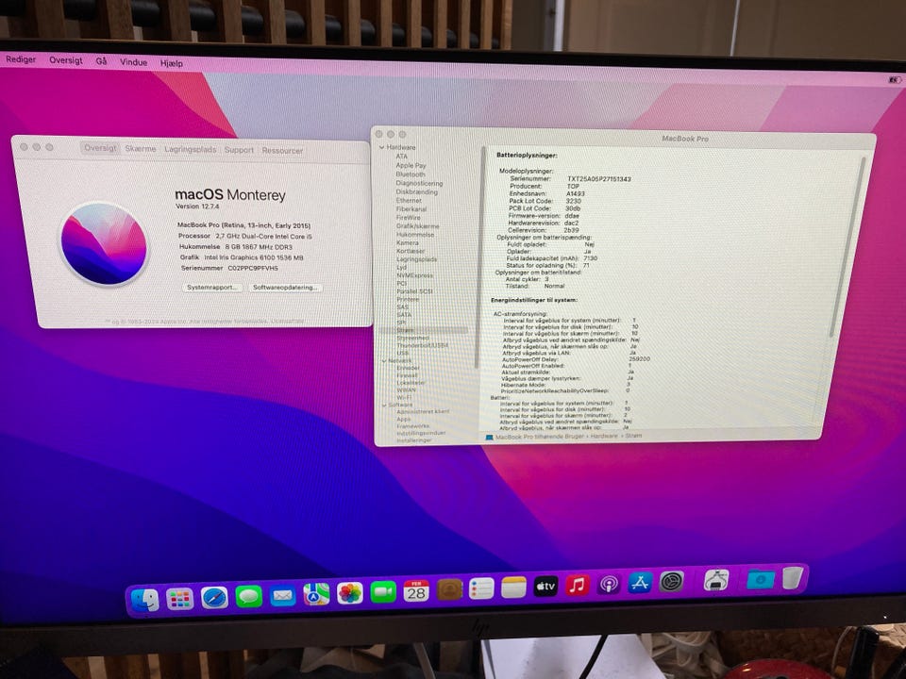This screenshot has width=906, height=679.
Task: Select Hukommelse in the sidebar
Action: tap(415, 235)
